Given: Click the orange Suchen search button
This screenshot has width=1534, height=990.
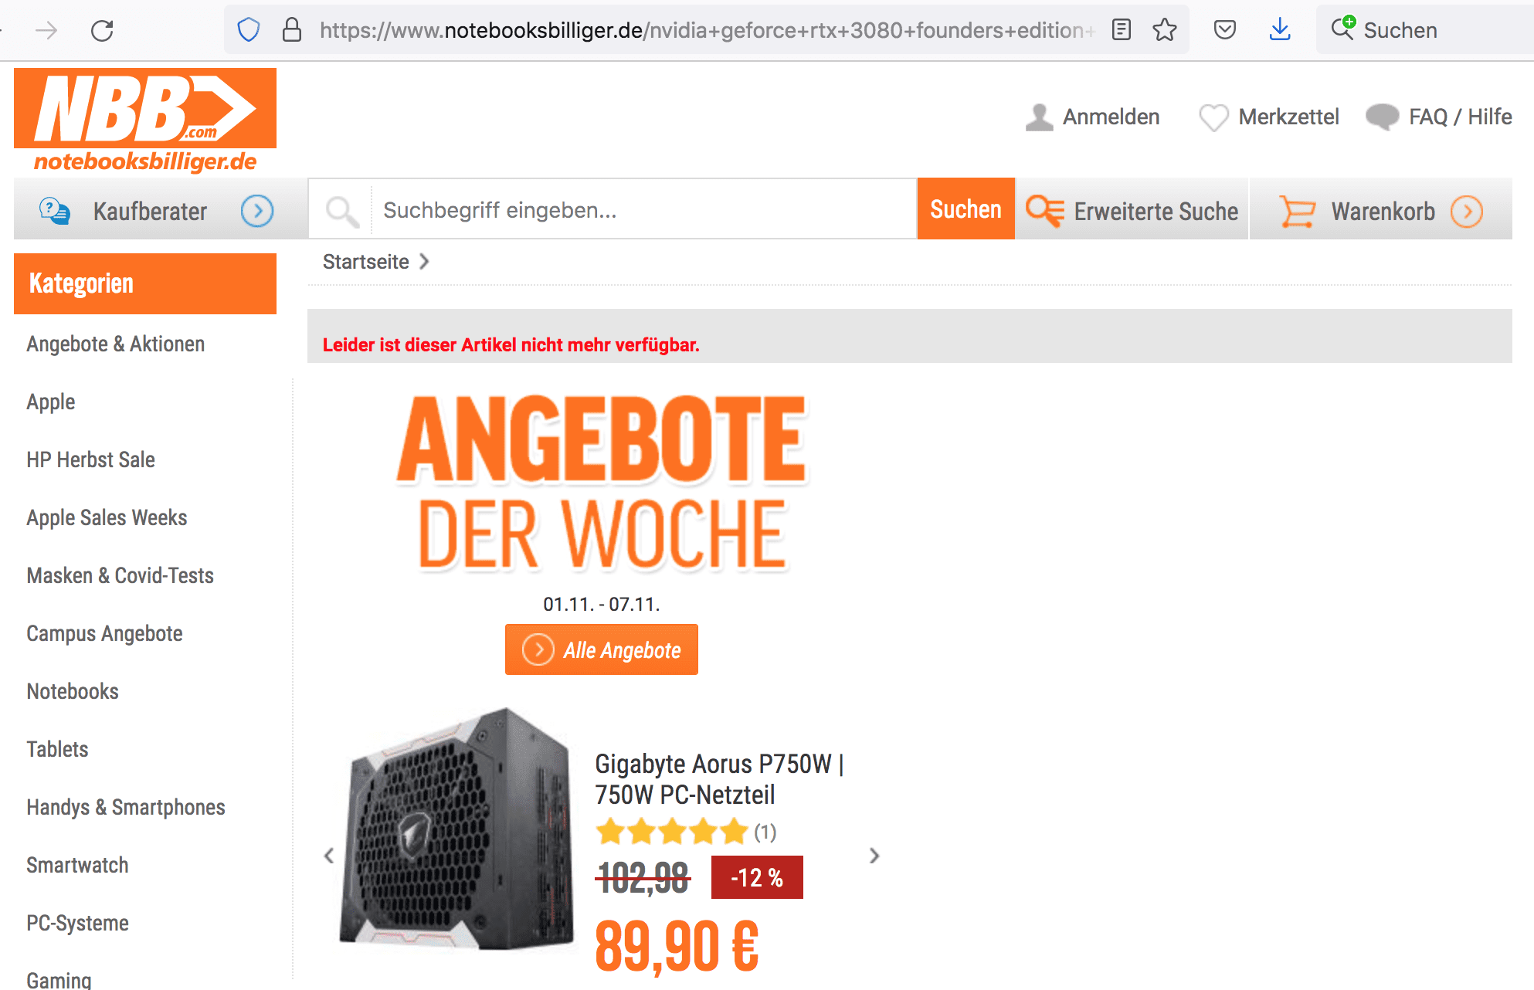Looking at the screenshot, I should coord(966,209).
